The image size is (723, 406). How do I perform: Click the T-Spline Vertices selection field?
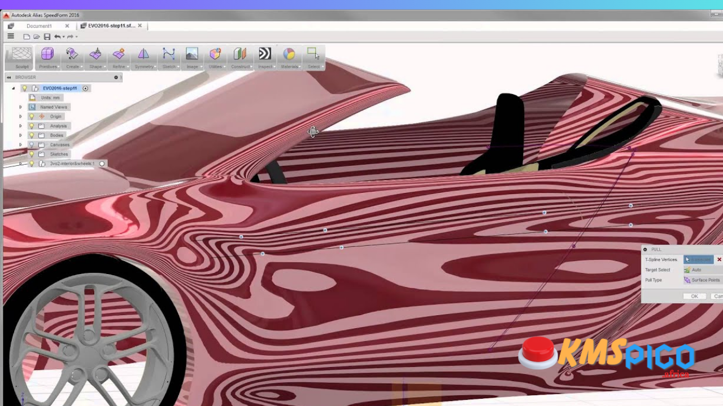[x=699, y=259]
